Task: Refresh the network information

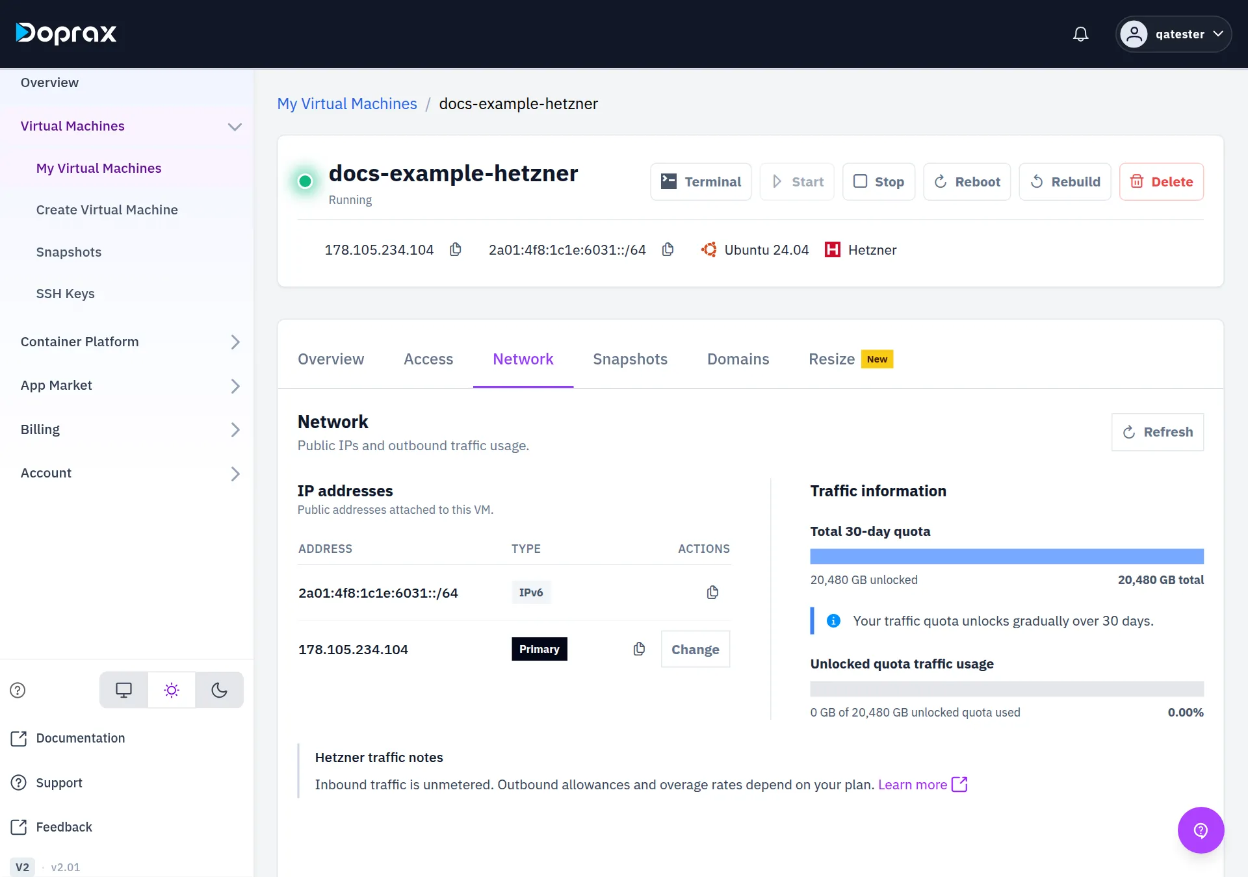Action: pos(1158,432)
